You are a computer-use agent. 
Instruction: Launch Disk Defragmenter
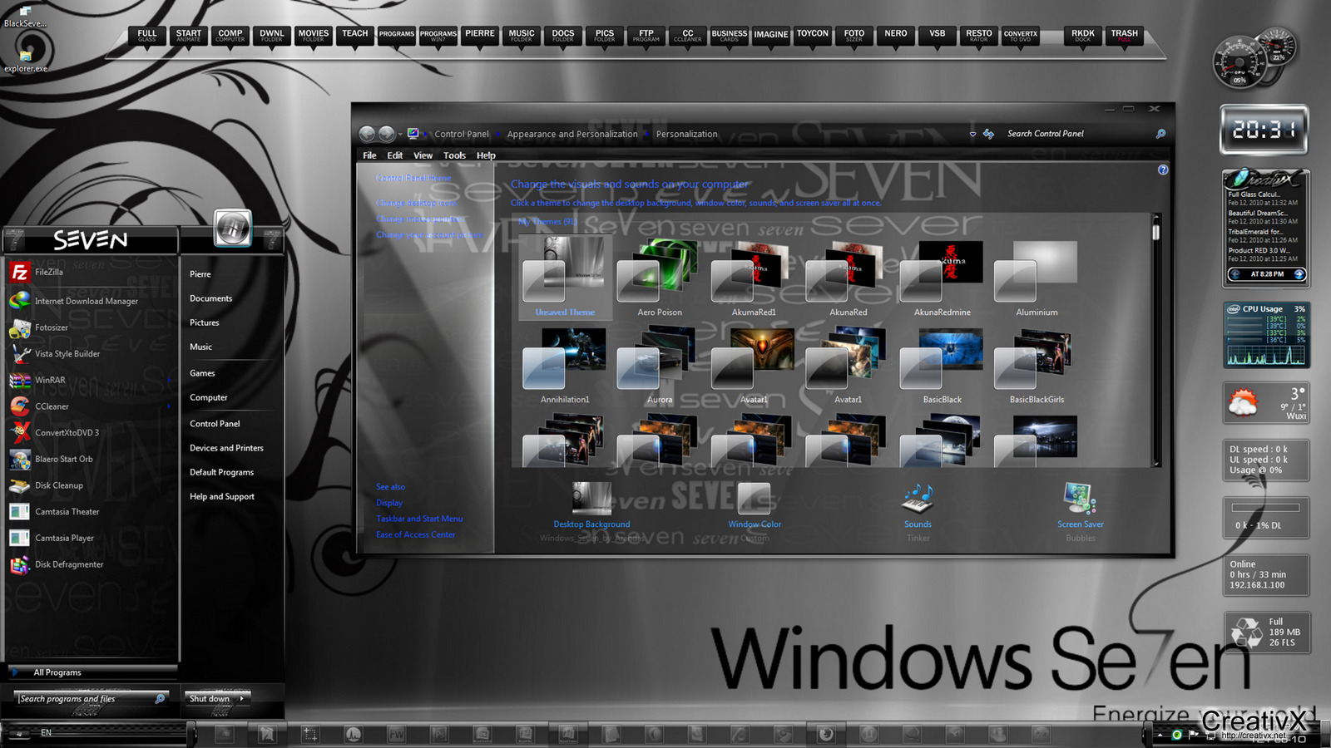[x=90, y=564]
